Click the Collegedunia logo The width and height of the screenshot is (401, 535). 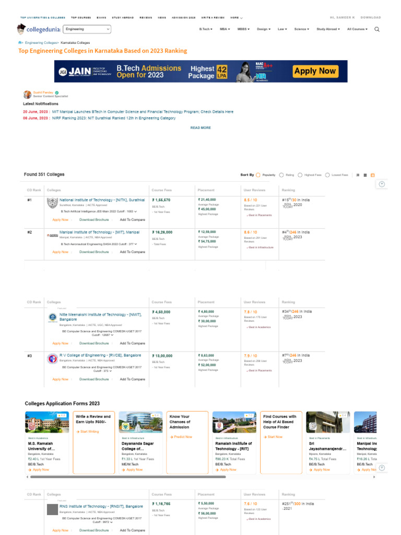pos(39,29)
